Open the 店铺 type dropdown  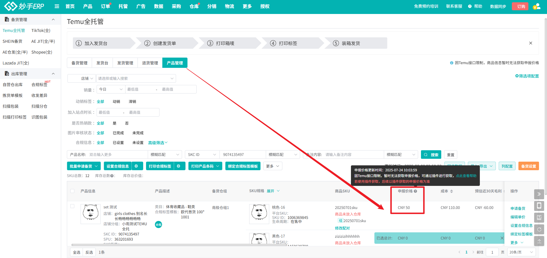click(81, 78)
